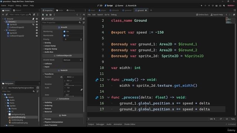Open Inspector history back arrow
The width and height of the screenshot is (237, 133).
pyautogui.click(x=77, y=15)
